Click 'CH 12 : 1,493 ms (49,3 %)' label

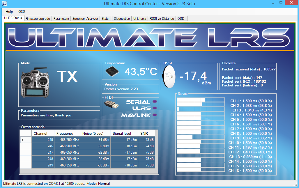[x=250, y=152]
